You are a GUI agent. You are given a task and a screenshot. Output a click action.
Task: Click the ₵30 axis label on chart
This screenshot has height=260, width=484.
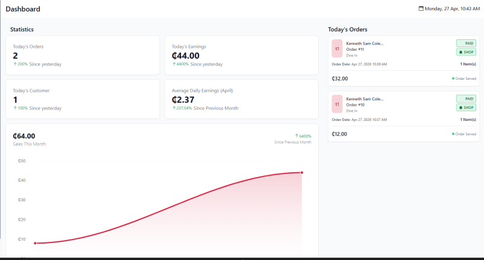(22, 200)
